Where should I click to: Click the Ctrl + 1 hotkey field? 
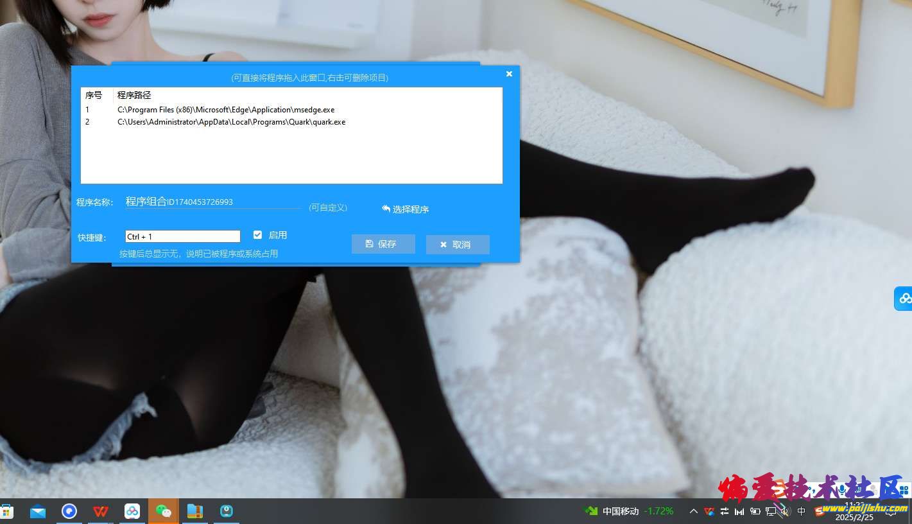click(182, 236)
